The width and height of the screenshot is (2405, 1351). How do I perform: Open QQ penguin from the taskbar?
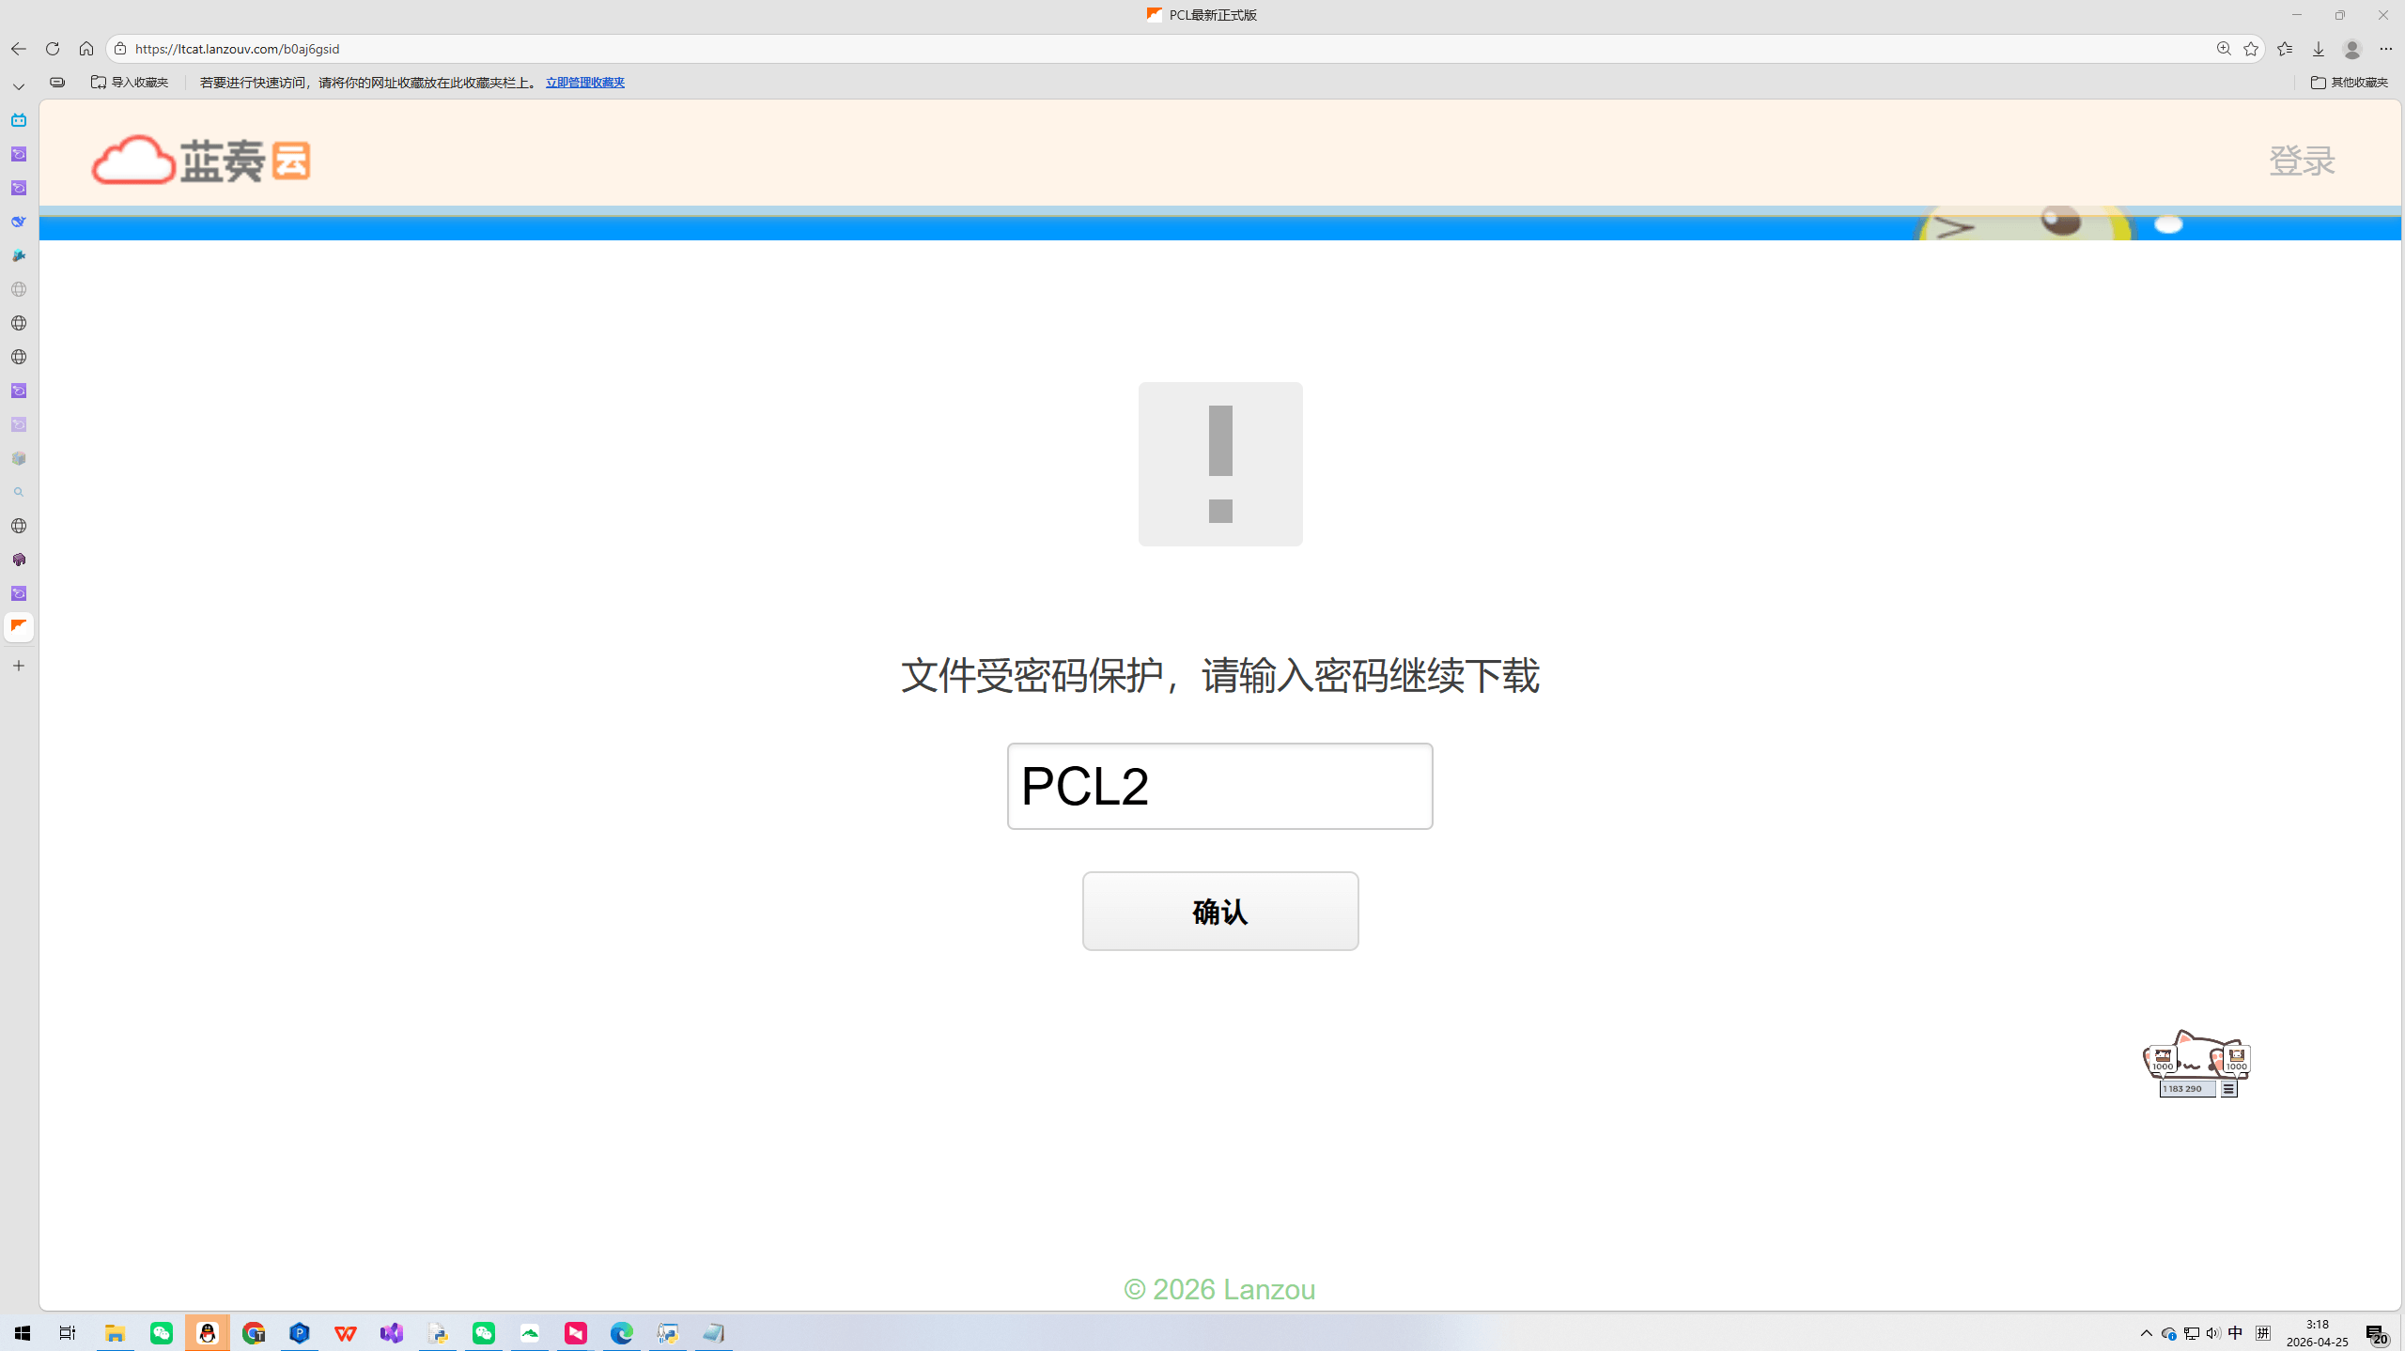click(208, 1333)
